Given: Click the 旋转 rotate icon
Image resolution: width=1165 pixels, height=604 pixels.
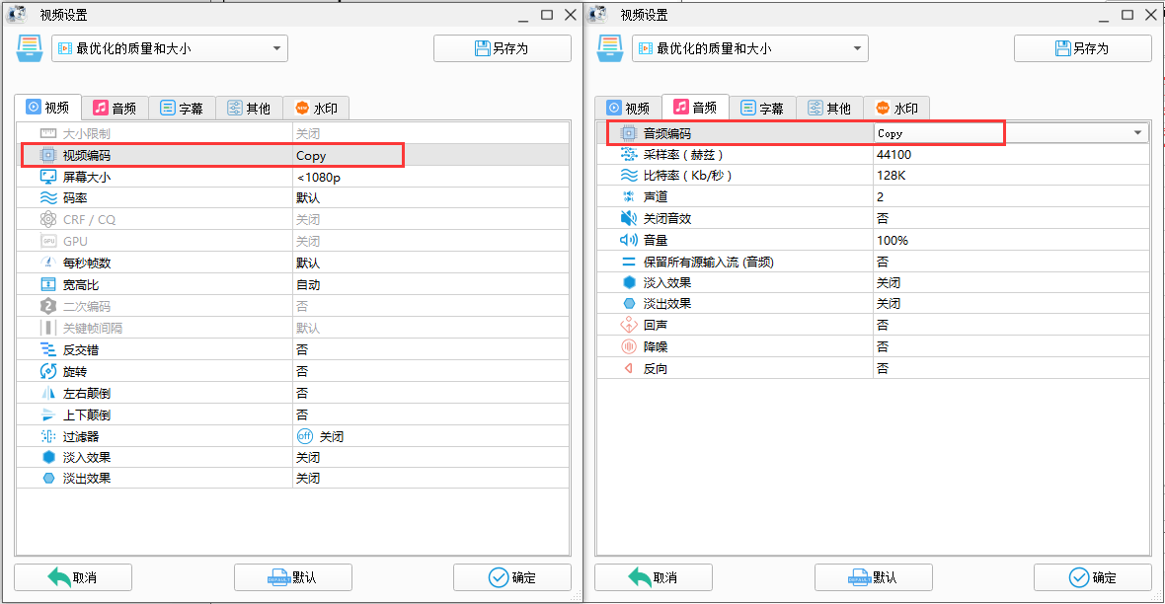Looking at the screenshot, I should tap(48, 371).
